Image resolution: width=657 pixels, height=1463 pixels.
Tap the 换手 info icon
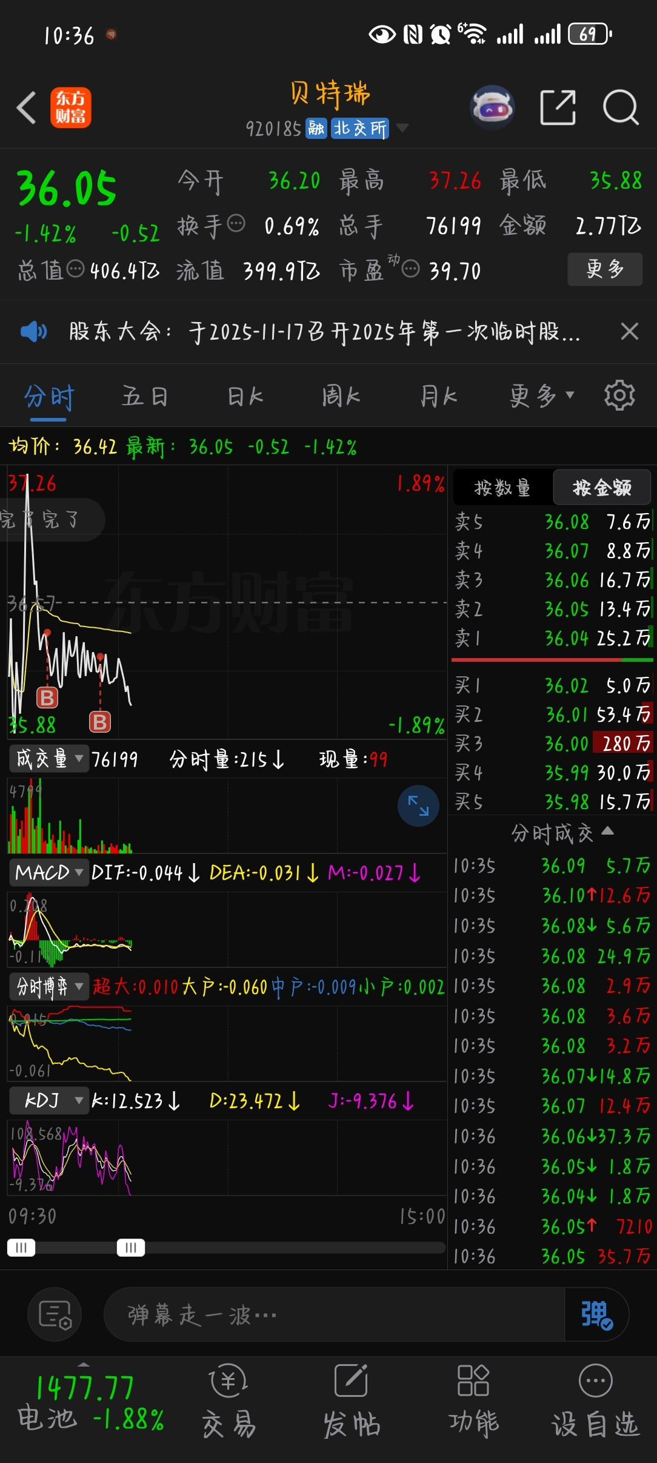pyautogui.click(x=236, y=223)
